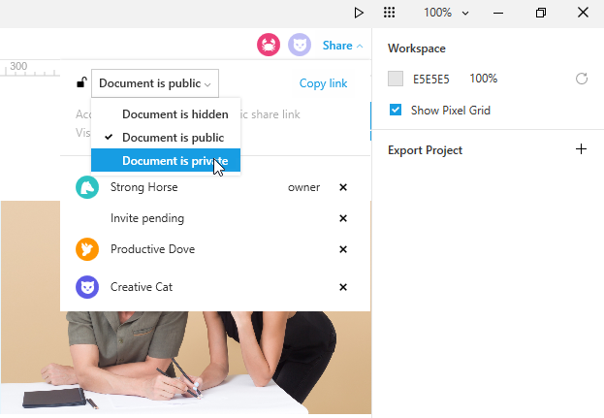Screen dimensions: 604x418
Task: Cancel the pending invite
Action: point(343,218)
